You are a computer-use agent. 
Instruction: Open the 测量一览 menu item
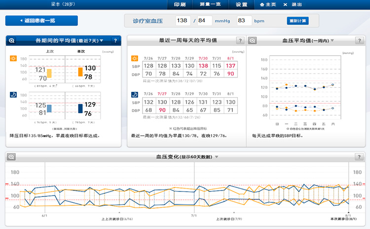(211, 4)
